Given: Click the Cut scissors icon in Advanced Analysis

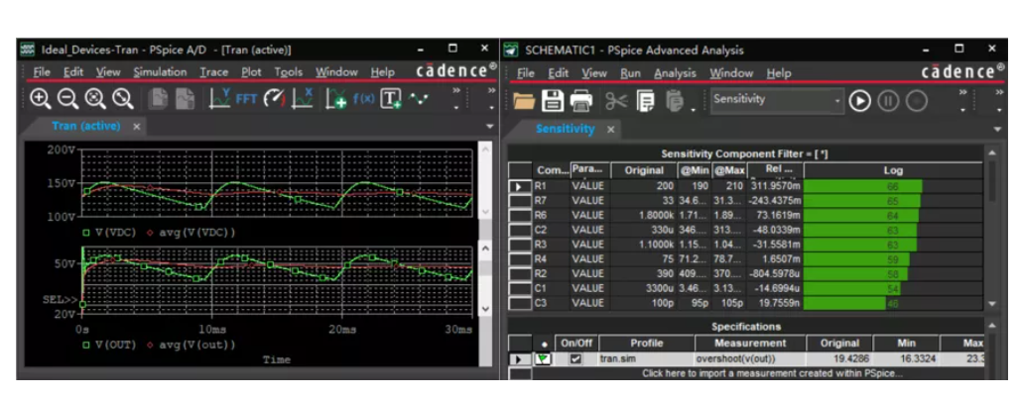Looking at the screenshot, I should (x=615, y=101).
